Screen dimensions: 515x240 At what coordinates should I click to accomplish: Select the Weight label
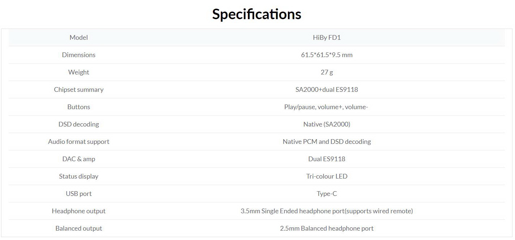(x=78, y=72)
